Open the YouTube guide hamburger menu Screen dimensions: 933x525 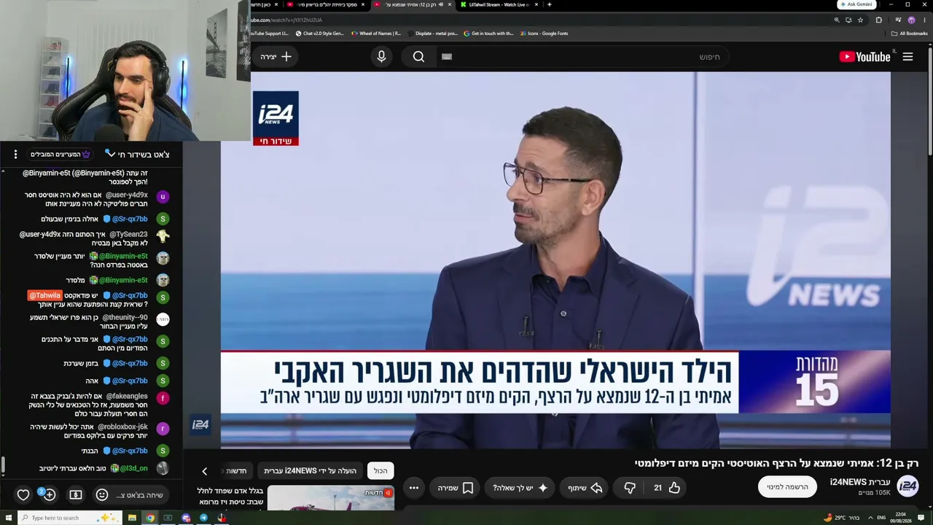coord(907,57)
